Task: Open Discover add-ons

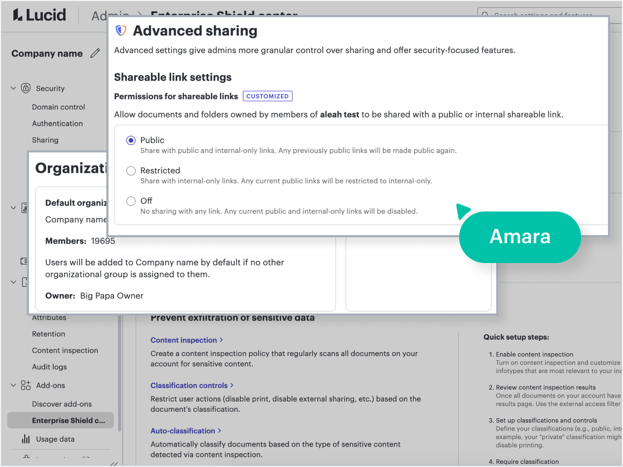Action: [x=62, y=404]
